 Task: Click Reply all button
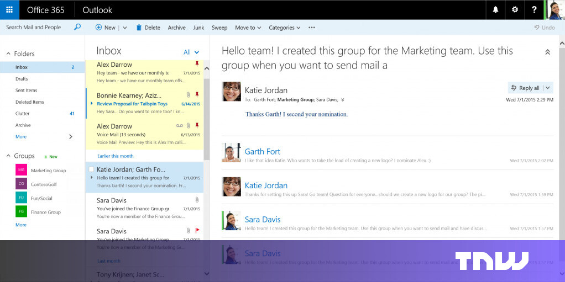tap(525, 88)
